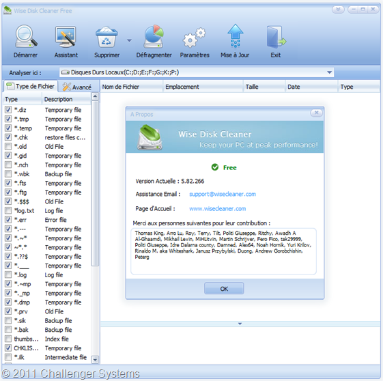The height and width of the screenshot is (381, 383).
Task: Switch to the Avancé tab
Action: (77, 87)
